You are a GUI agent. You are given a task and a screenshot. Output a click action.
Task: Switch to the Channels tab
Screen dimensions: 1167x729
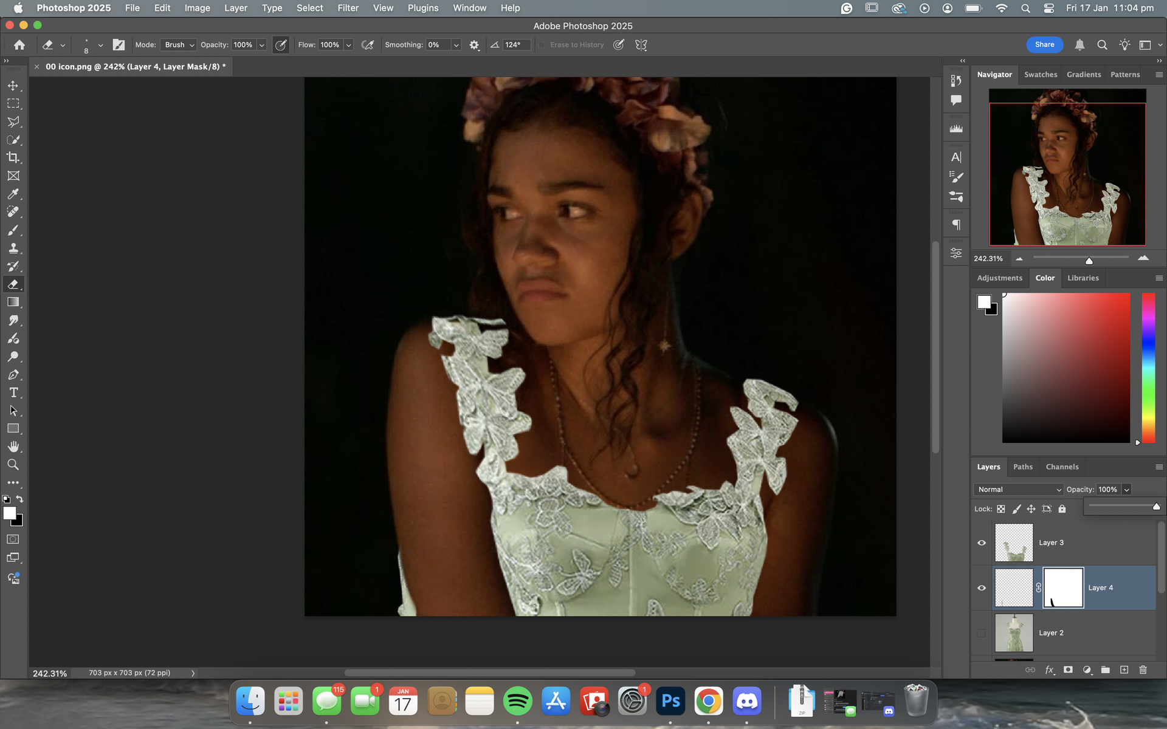pos(1062,467)
